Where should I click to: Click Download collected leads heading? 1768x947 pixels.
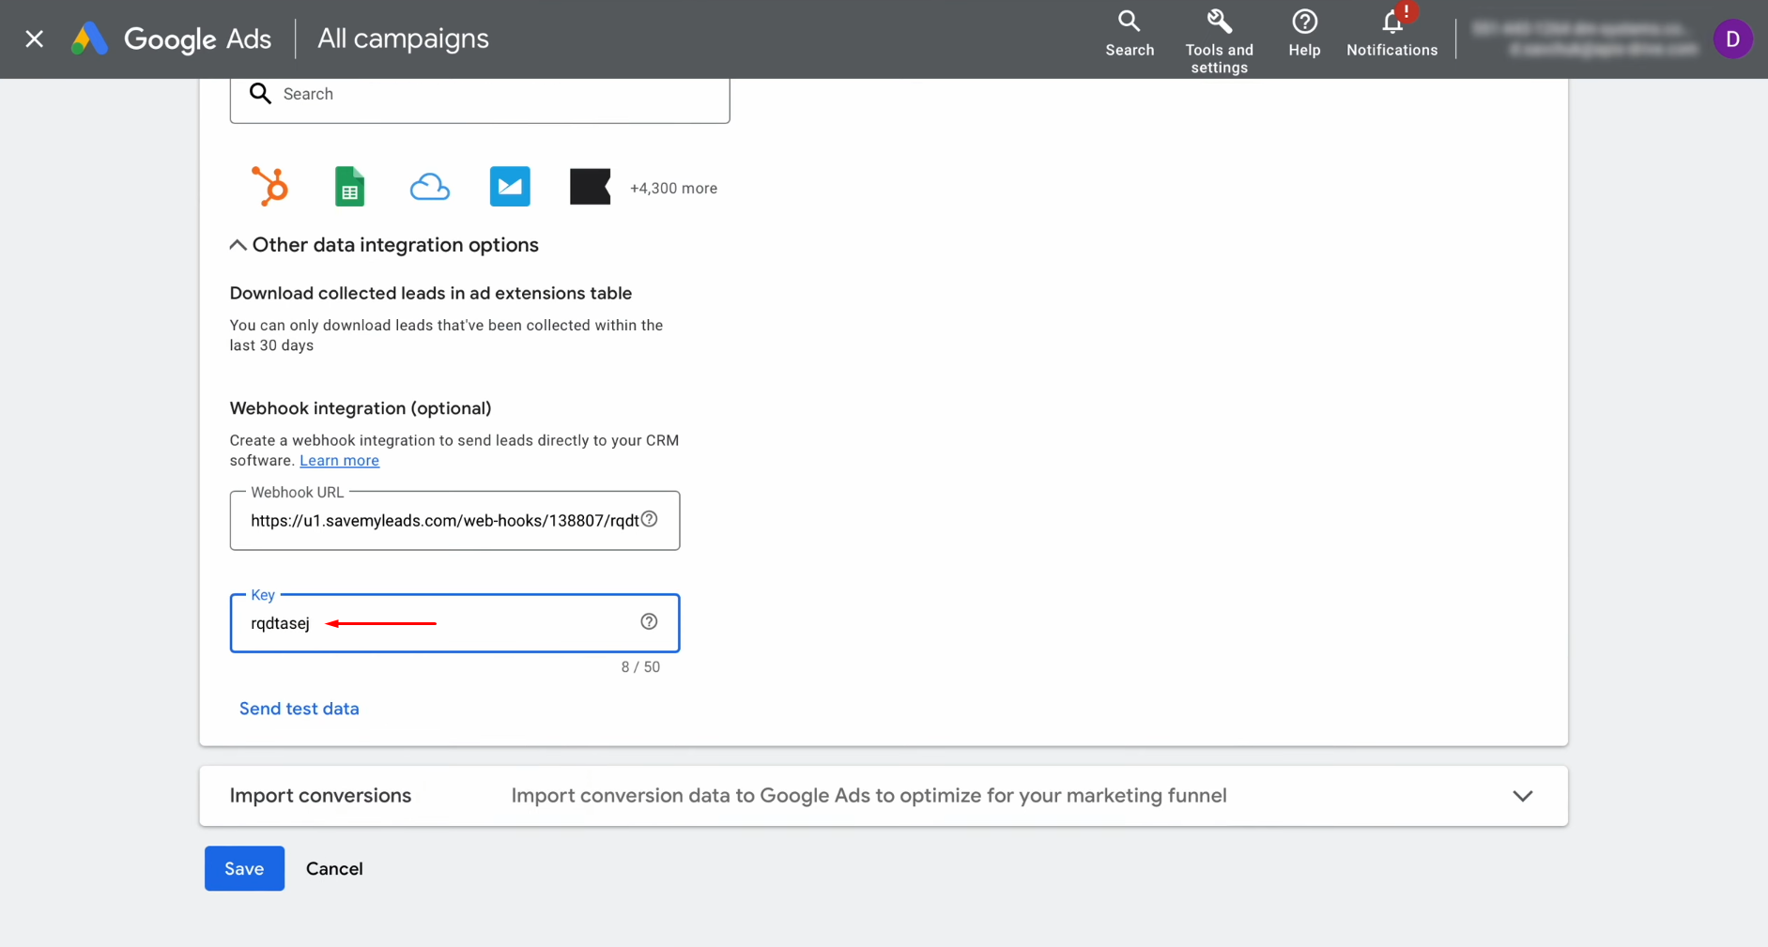431,293
